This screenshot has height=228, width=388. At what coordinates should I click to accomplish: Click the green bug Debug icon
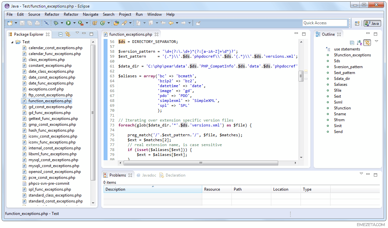(56, 23)
